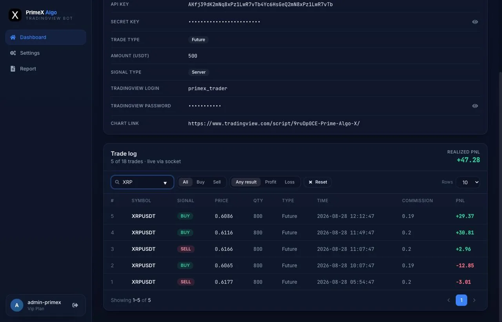Click the Future trade type badge
502x322 pixels.
(x=198, y=40)
